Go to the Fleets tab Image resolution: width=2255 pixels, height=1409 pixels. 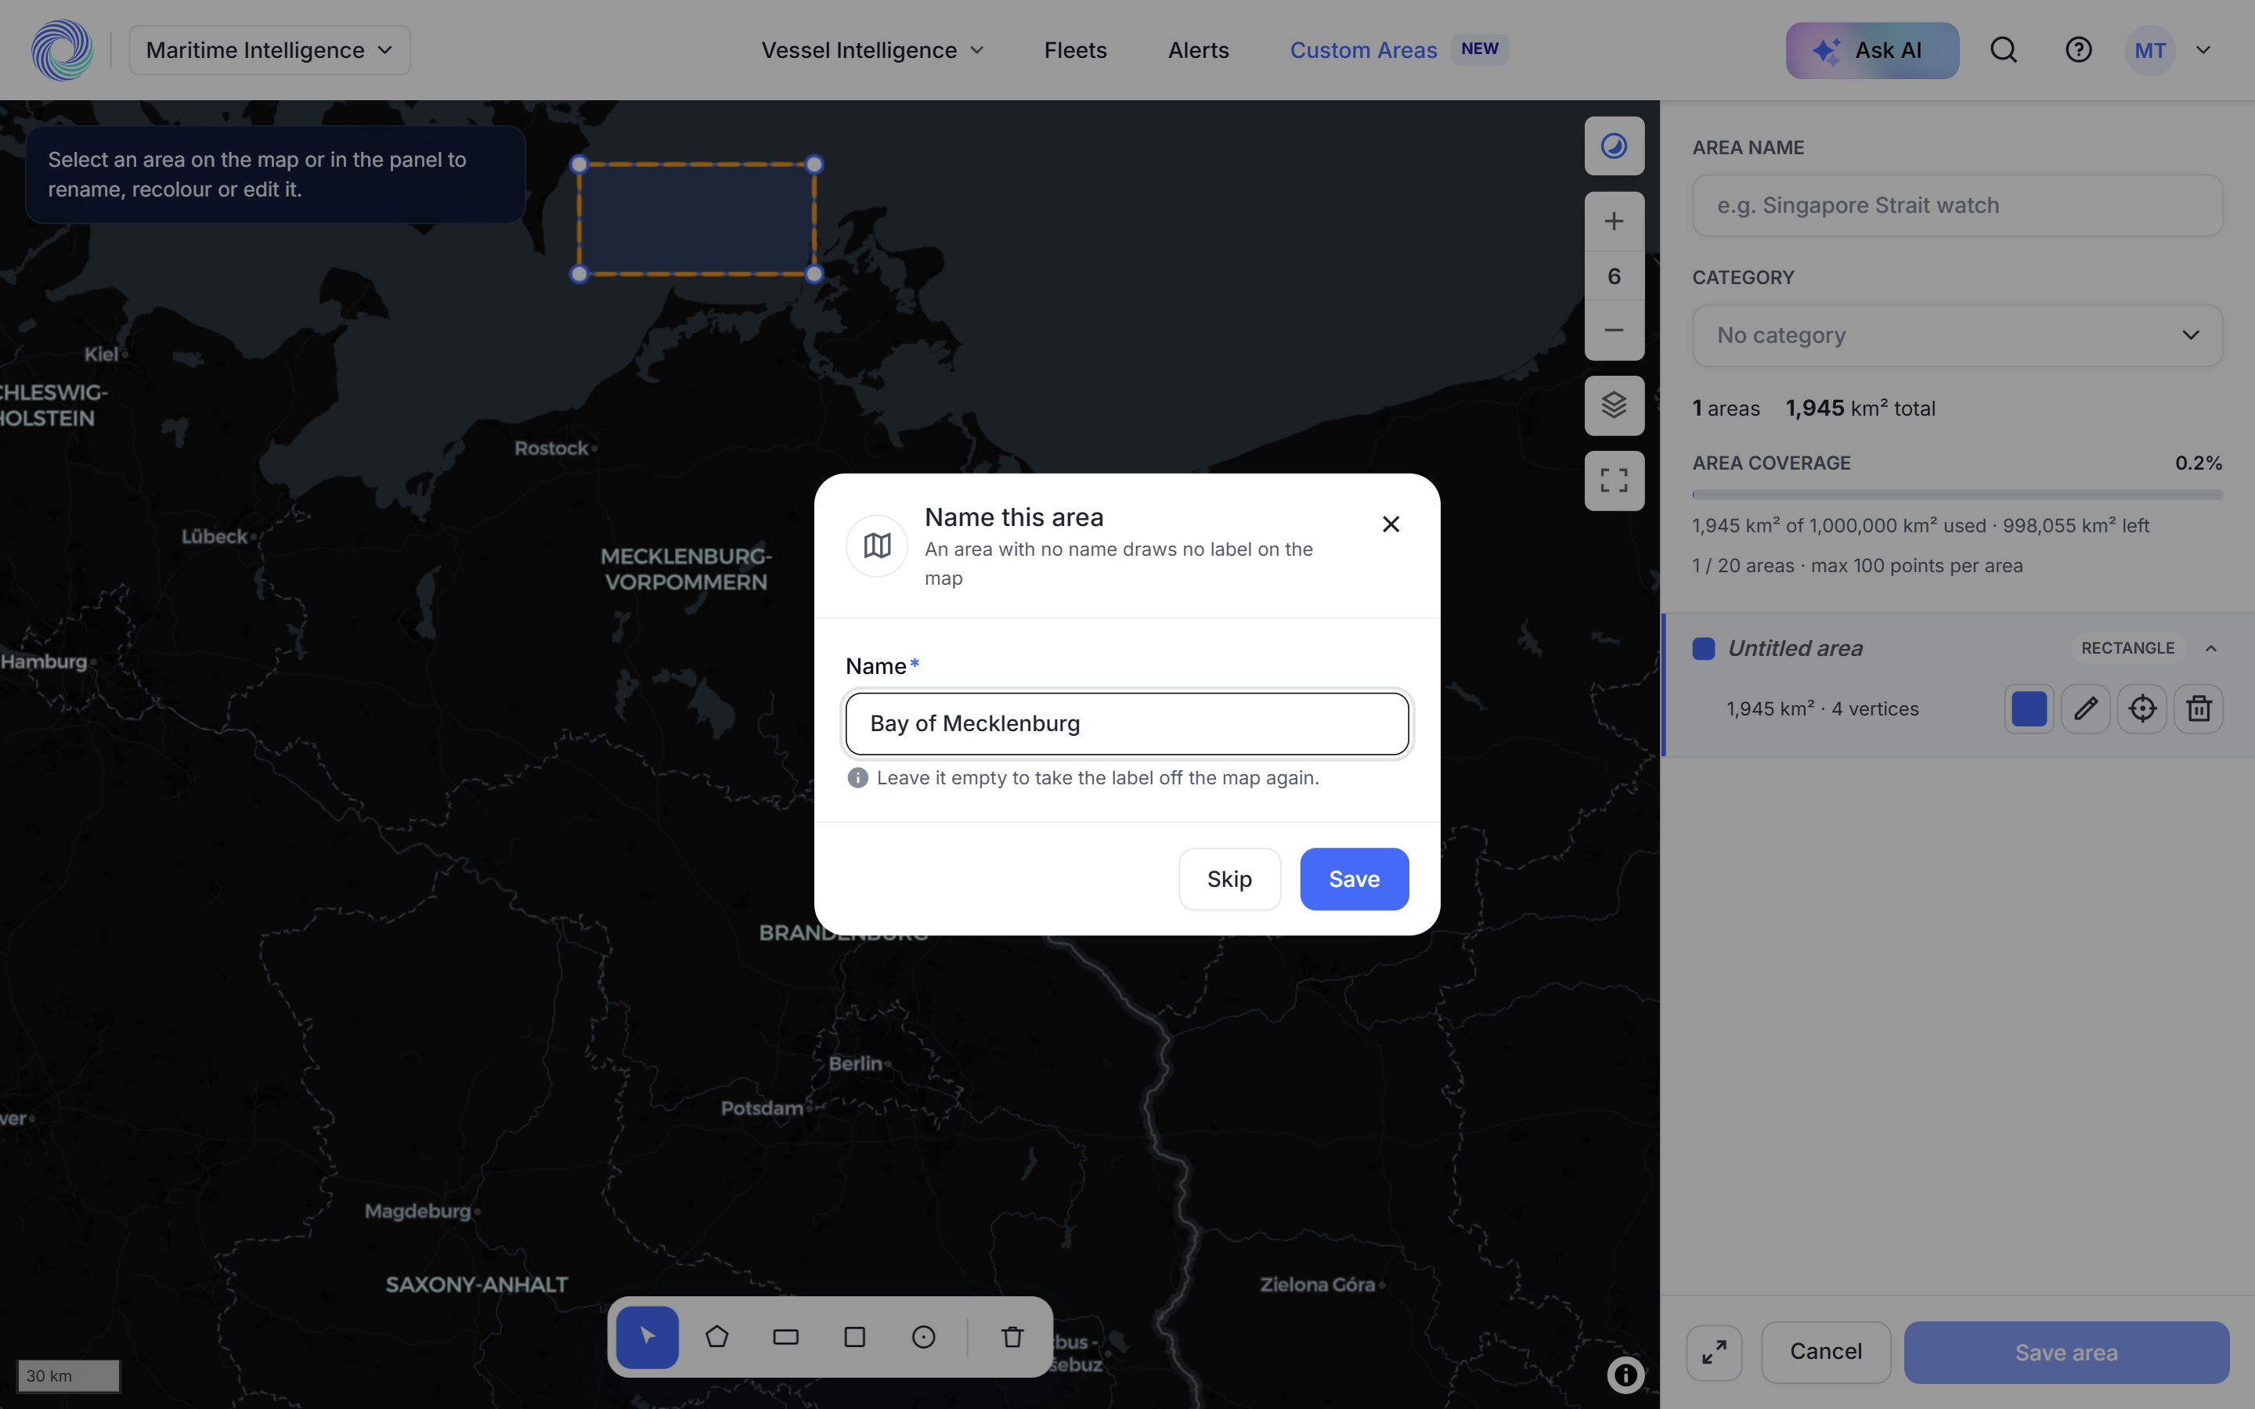point(1075,49)
